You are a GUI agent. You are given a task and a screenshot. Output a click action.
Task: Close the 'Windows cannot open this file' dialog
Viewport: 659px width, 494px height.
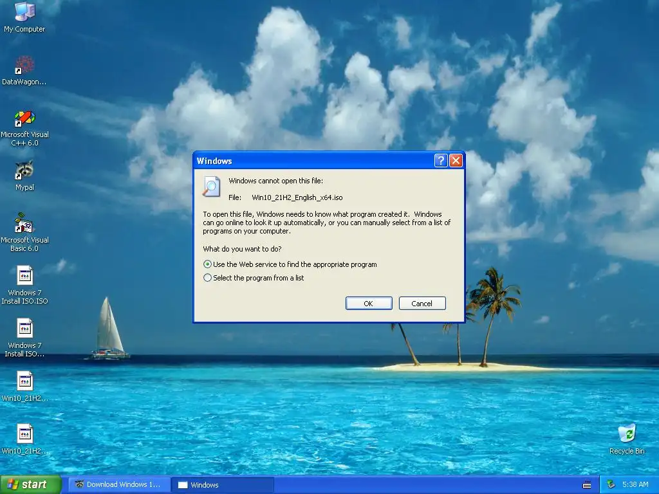(x=456, y=160)
